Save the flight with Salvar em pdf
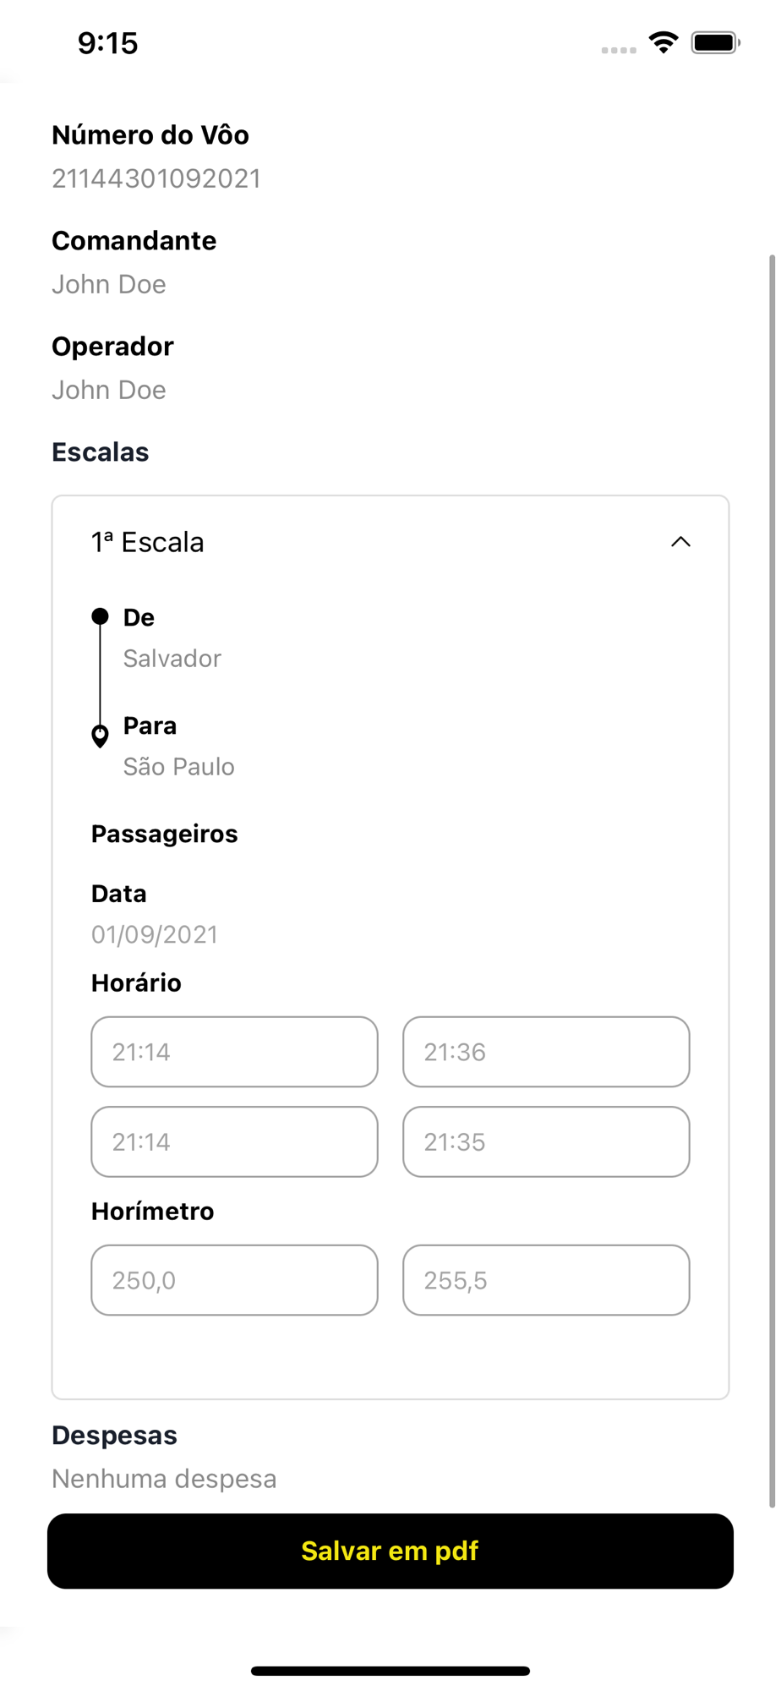 pos(390,1551)
